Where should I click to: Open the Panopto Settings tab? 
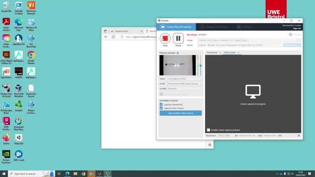(244, 27)
